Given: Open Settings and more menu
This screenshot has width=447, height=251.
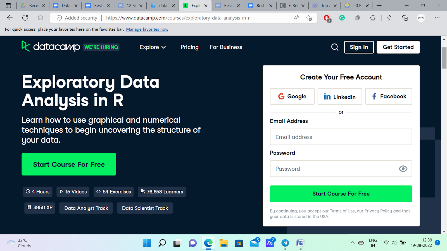Looking at the screenshot, I should pyautogui.click(x=437, y=18).
